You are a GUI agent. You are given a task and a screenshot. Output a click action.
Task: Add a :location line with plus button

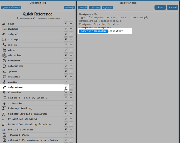71,93
